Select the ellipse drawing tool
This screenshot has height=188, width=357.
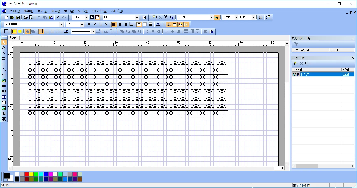[4, 64]
